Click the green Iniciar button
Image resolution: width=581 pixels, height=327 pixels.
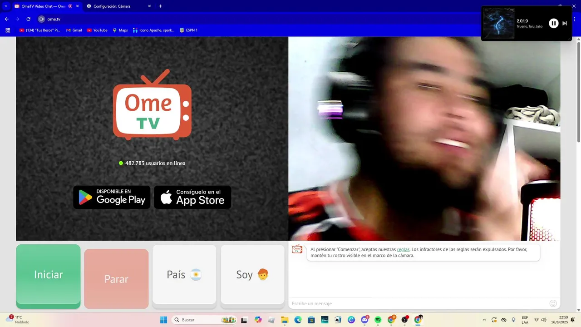tap(48, 275)
